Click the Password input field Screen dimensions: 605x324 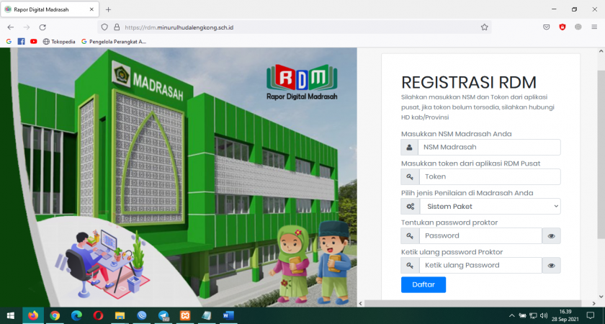pyautogui.click(x=480, y=235)
